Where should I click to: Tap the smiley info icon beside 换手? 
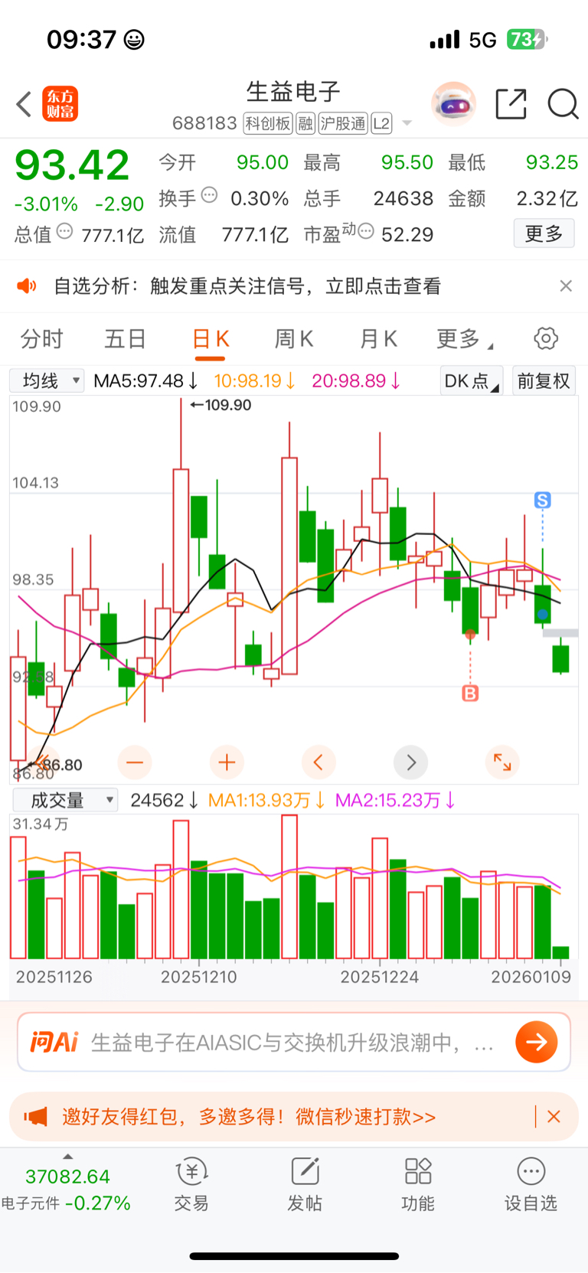pos(209,194)
